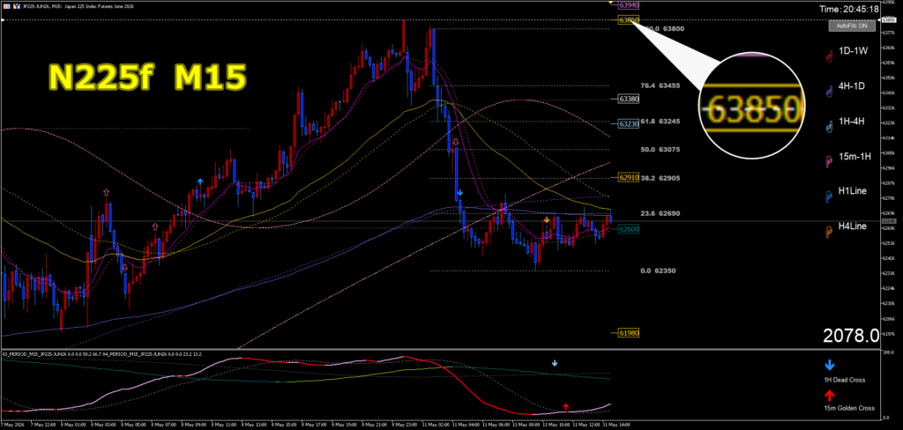Click the light blue down arrow in the indicator panel

(555, 364)
